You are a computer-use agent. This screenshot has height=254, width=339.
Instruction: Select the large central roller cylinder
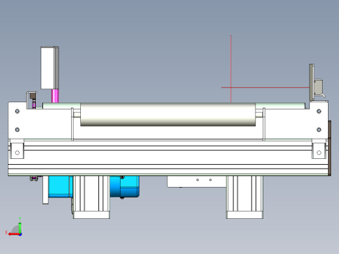(168, 115)
